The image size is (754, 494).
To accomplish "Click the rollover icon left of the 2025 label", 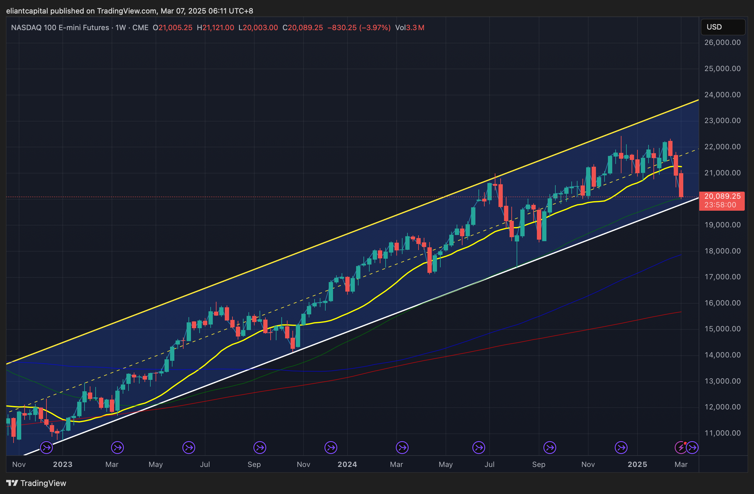I will point(621,448).
